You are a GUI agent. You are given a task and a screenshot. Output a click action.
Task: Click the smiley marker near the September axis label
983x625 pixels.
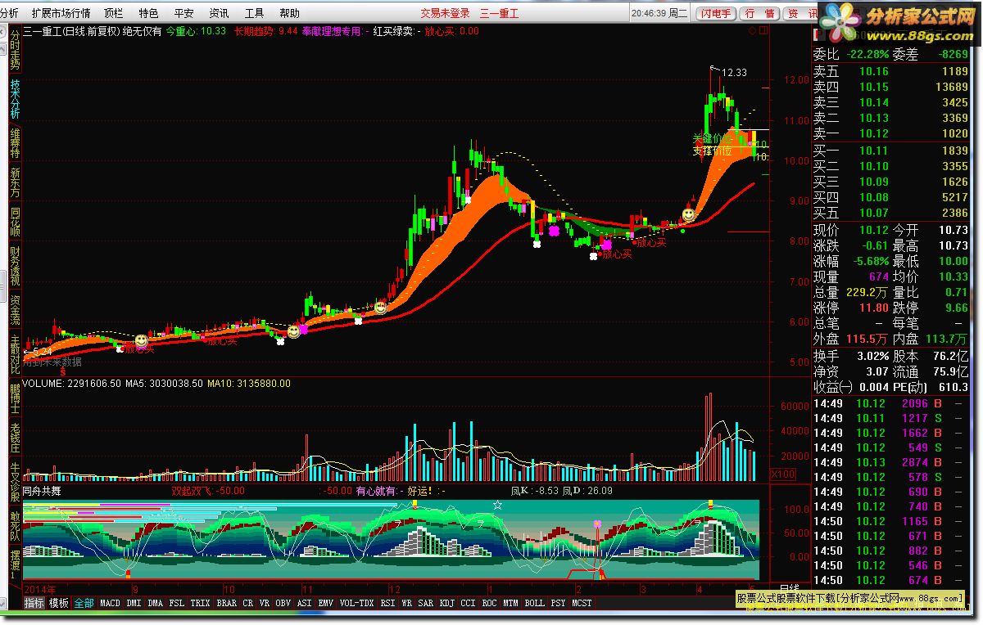(x=142, y=339)
